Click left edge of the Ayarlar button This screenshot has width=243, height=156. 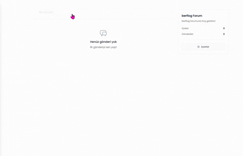pos(183,47)
